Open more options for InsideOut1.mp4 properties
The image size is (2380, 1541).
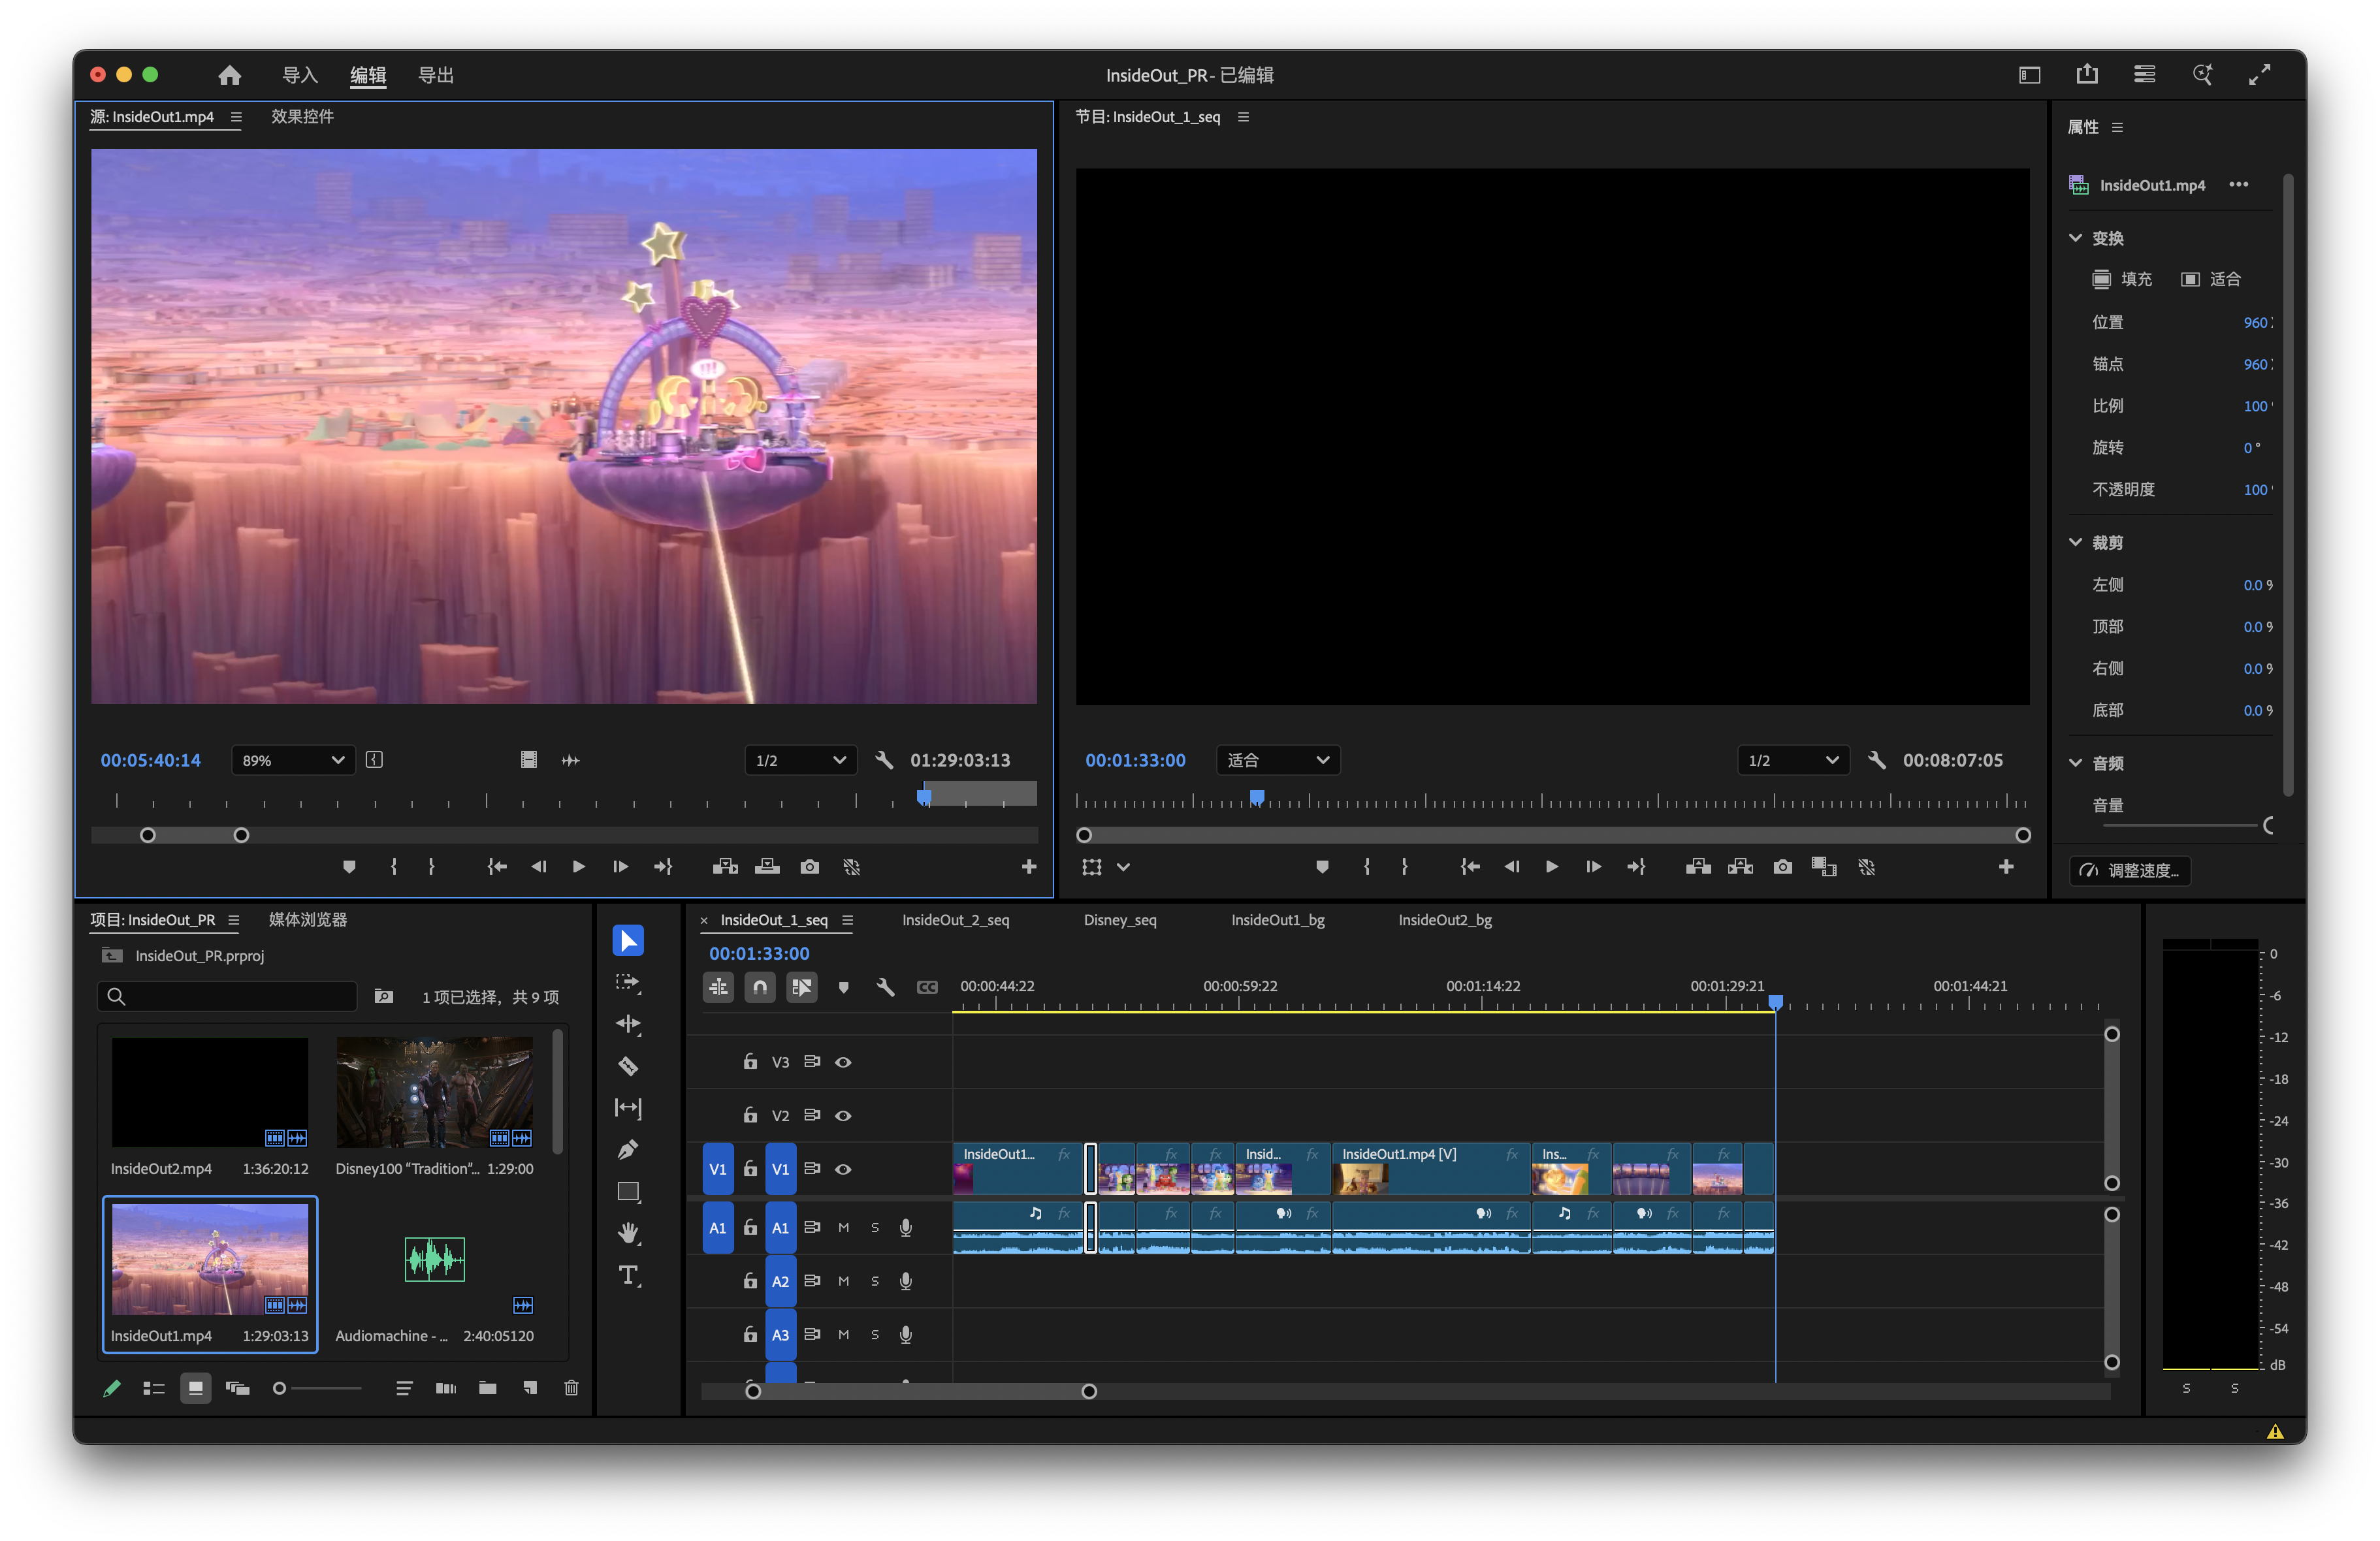[x=2238, y=184]
